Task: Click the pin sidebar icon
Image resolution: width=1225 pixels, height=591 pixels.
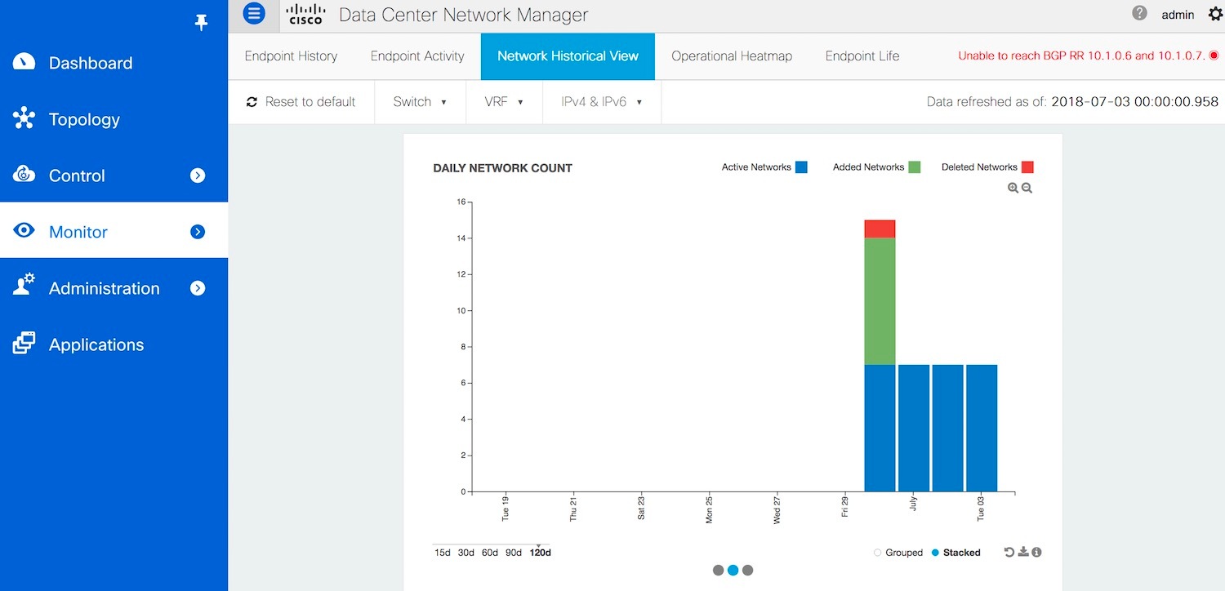Action: [201, 23]
